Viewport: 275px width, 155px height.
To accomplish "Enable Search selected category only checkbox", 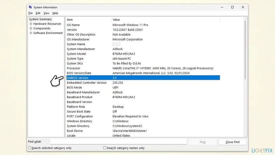I will (30, 148).
